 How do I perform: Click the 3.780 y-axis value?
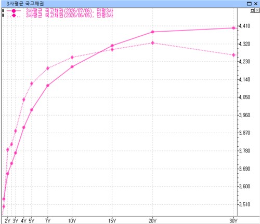click(x=244, y=151)
